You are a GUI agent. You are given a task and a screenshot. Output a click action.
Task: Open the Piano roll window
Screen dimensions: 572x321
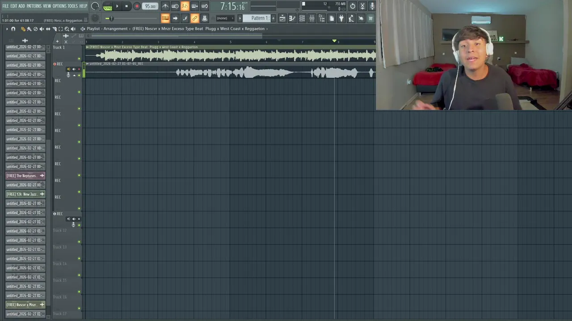point(292,18)
